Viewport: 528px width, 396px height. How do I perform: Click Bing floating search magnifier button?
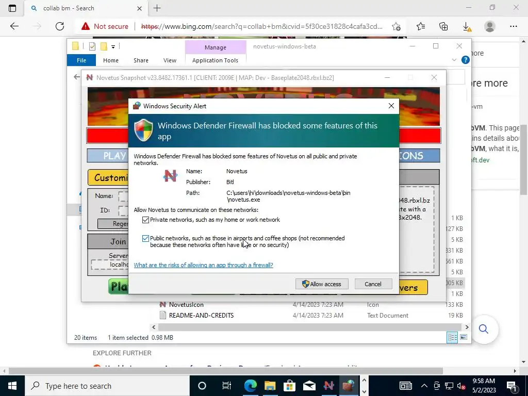point(484,329)
